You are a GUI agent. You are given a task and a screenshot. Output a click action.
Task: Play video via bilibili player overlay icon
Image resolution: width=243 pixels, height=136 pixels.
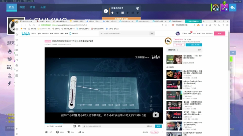(156, 115)
